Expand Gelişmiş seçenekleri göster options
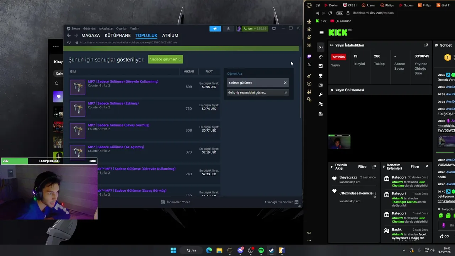This screenshot has height=256, width=455. click(258, 92)
